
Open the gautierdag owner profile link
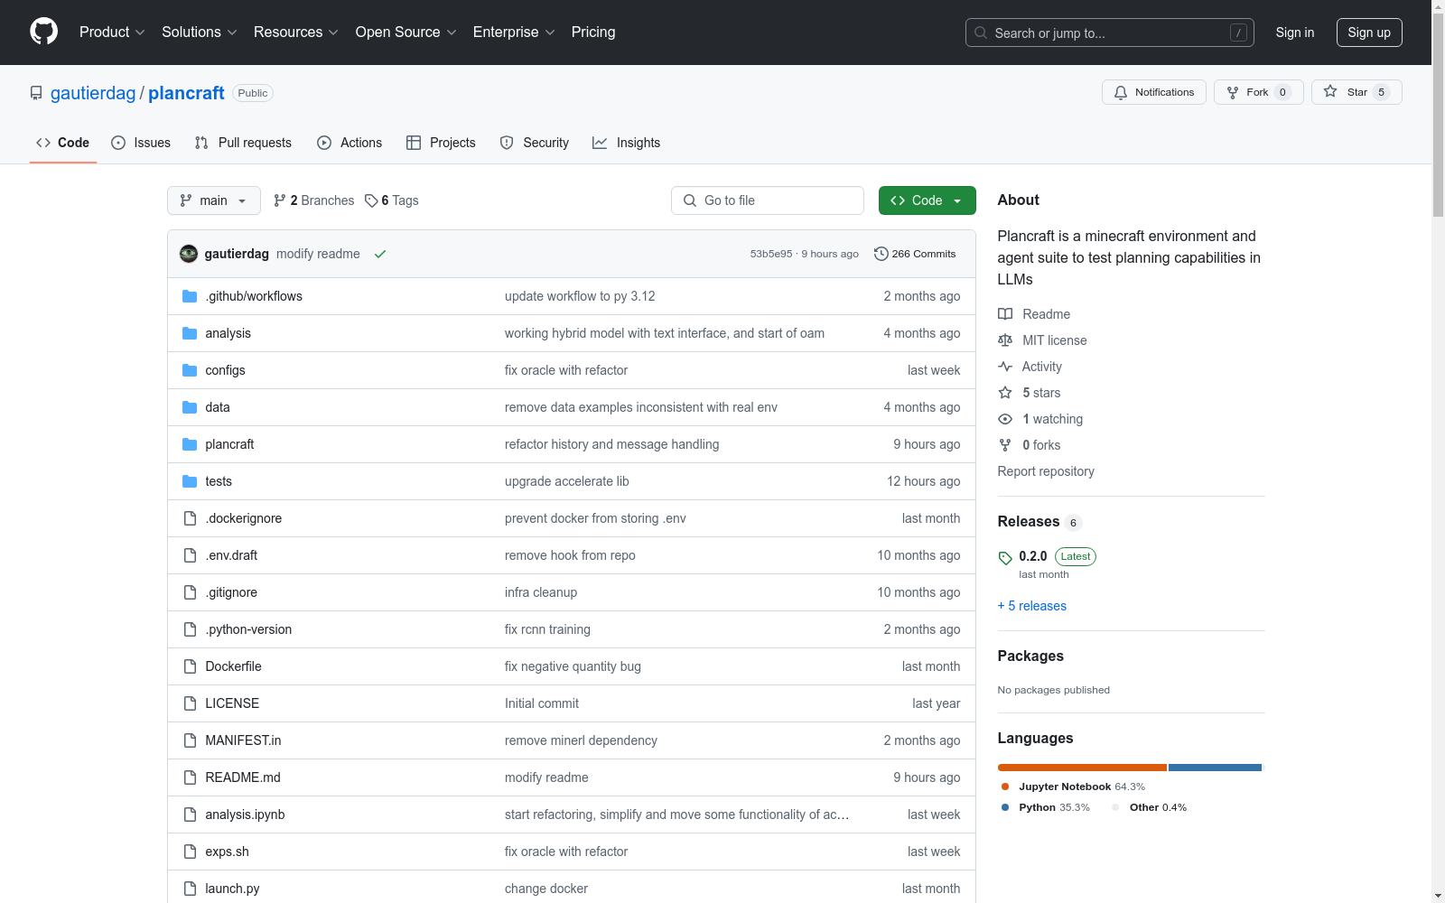point(93,93)
